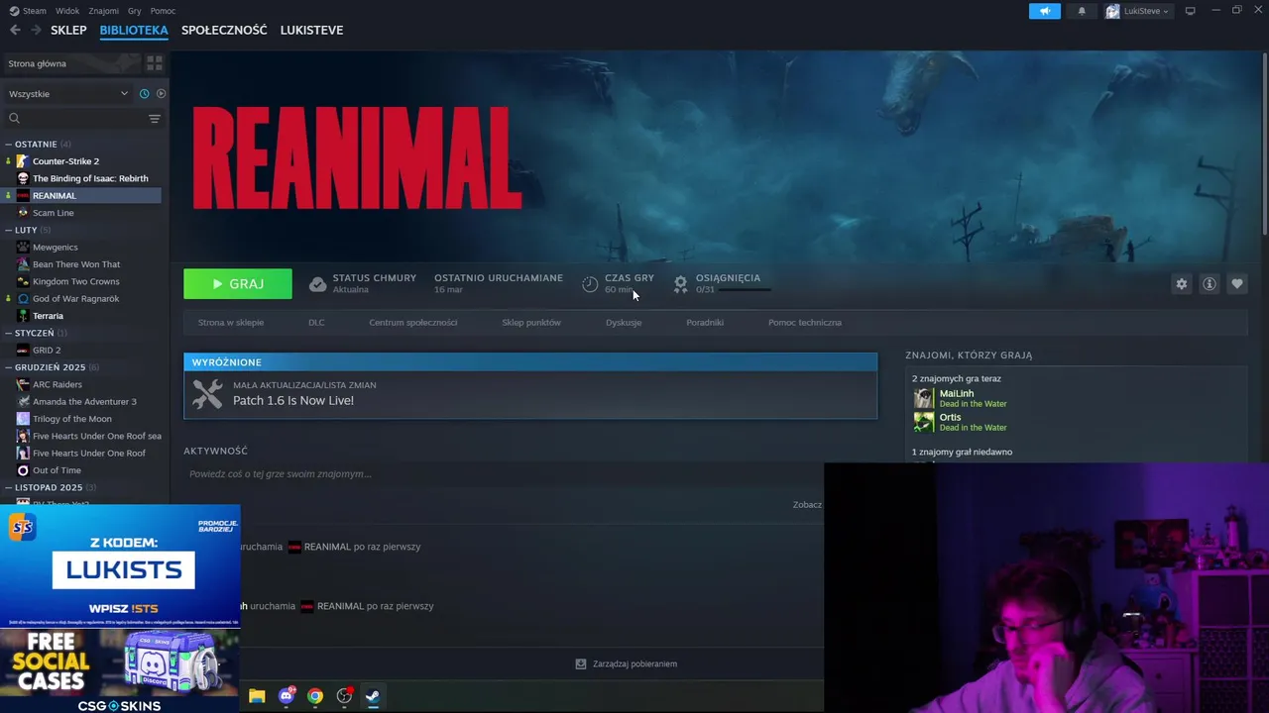The height and width of the screenshot is (713, 1269).
Task: Click the library search magnifier icon
Action: pos(14,119)
